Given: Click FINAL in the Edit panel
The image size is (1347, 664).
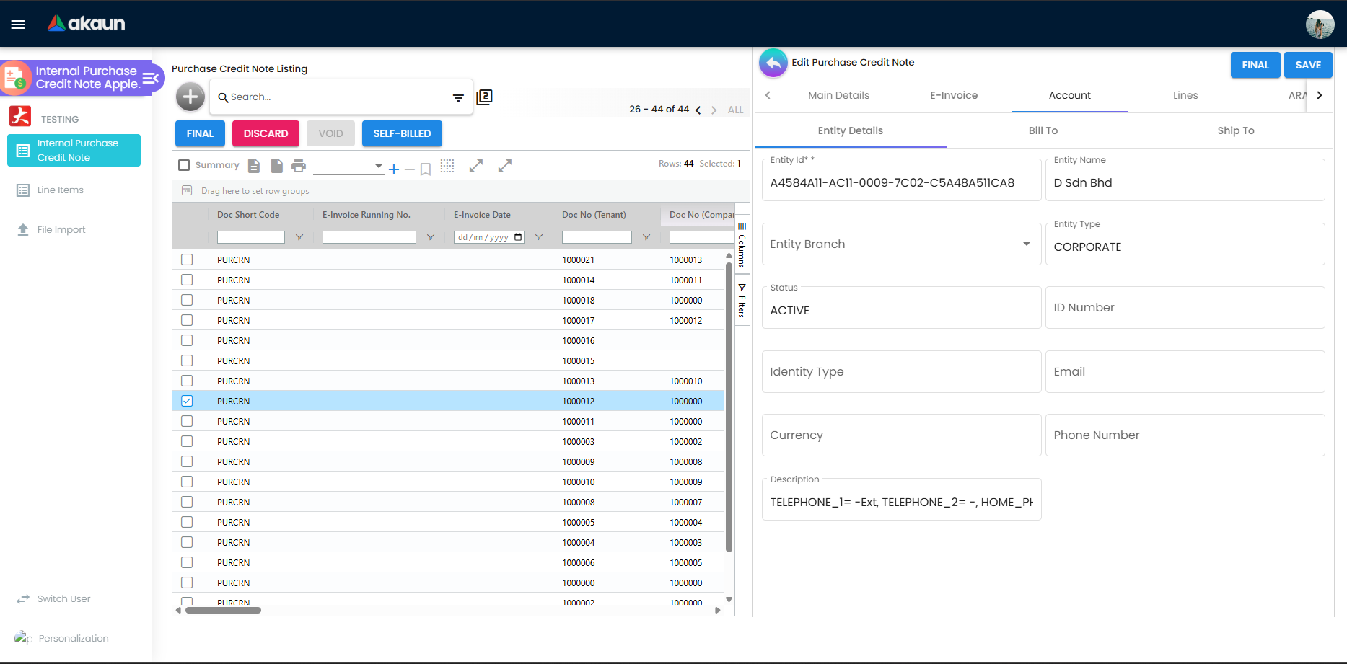Looking at the screenshot, I should [x=1255, y=65].
